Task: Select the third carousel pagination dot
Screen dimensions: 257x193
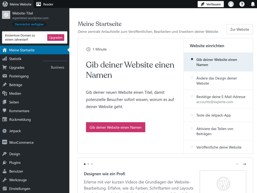Action: (92, 164)
